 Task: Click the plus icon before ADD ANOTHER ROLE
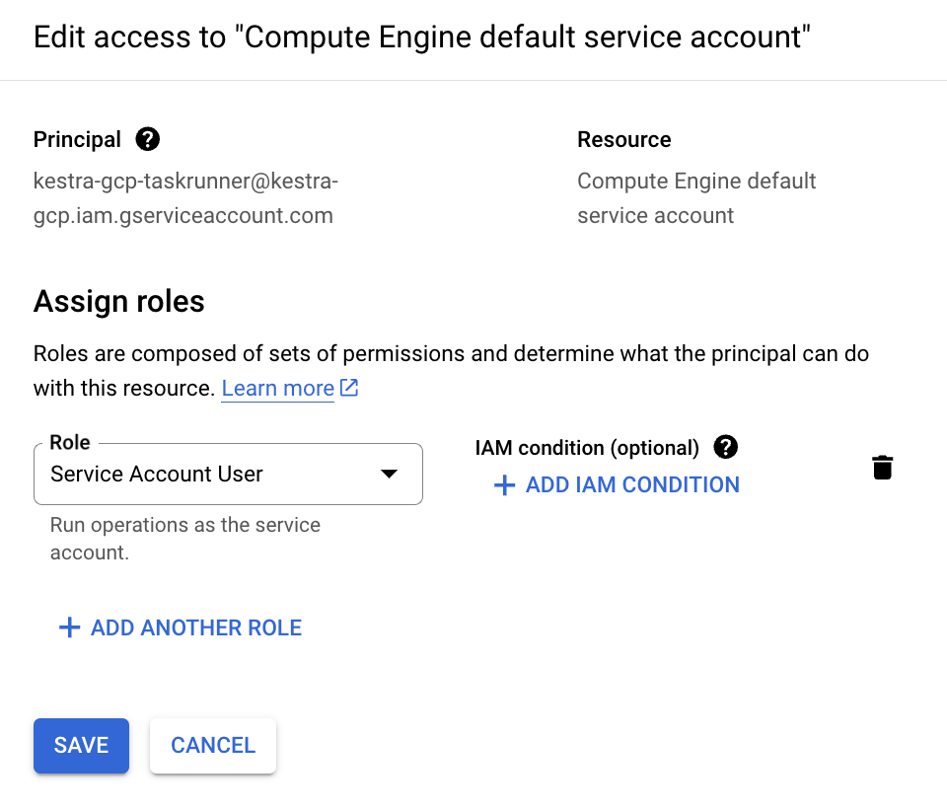click(x=69, y=627)
